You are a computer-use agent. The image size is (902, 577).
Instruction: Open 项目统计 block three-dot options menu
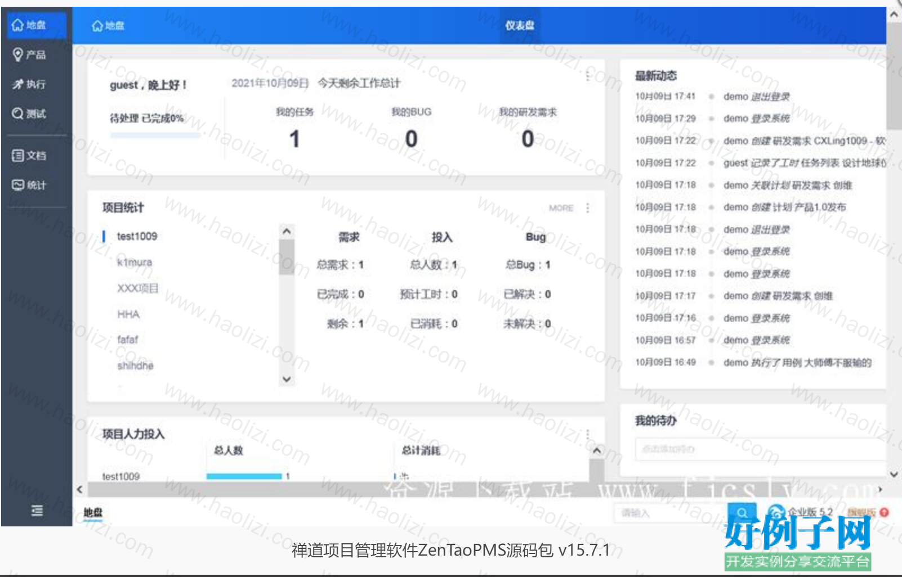point(588,208)
